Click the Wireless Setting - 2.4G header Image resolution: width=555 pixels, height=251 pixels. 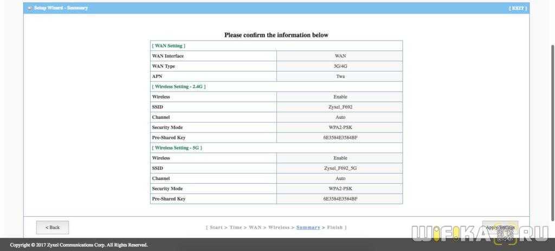coord(179,87)
